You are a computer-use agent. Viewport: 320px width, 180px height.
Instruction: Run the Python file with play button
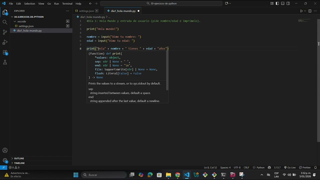click(301, 11)
